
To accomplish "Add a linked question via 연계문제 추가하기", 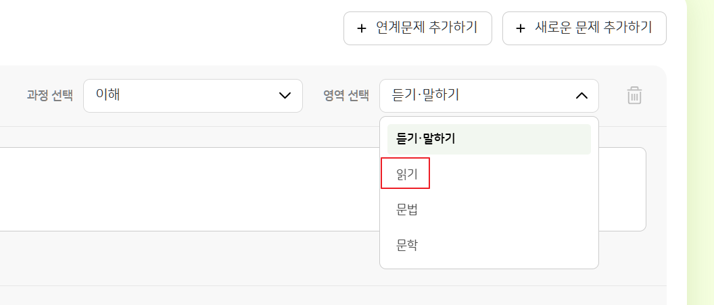I will [x=418, y=28].
